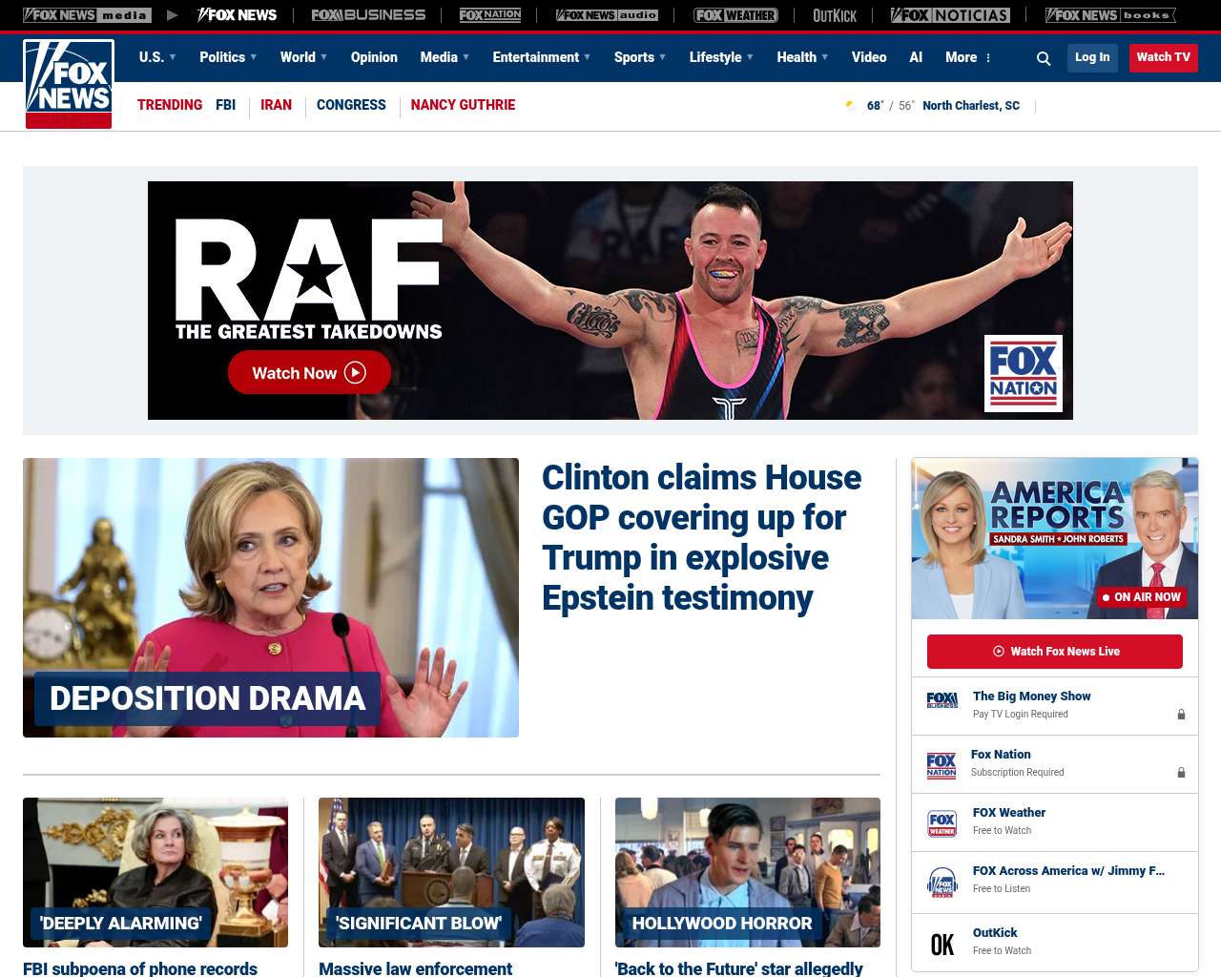The height and width of the screenshot is (977, 1221).
Task: Open Massive law enforcement headline
Action: (415, 968)
